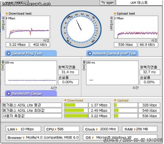Click the 사용자 측정값 download progress bar
Viewport: 164px width, 144px height.
(x=76, y=116)
